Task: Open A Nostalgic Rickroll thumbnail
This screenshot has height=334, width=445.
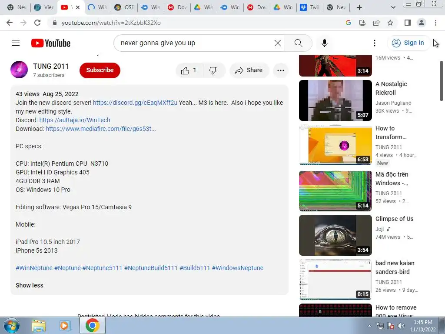Action: pyautogui.click(x=335, y=100)
